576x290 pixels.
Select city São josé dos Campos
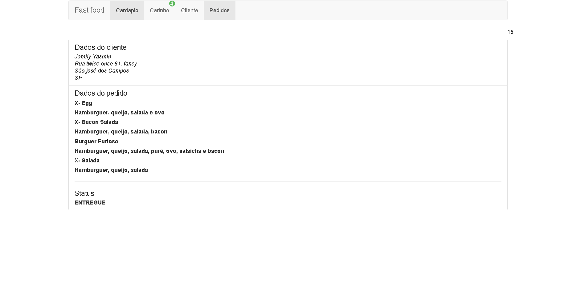(102, 71)
